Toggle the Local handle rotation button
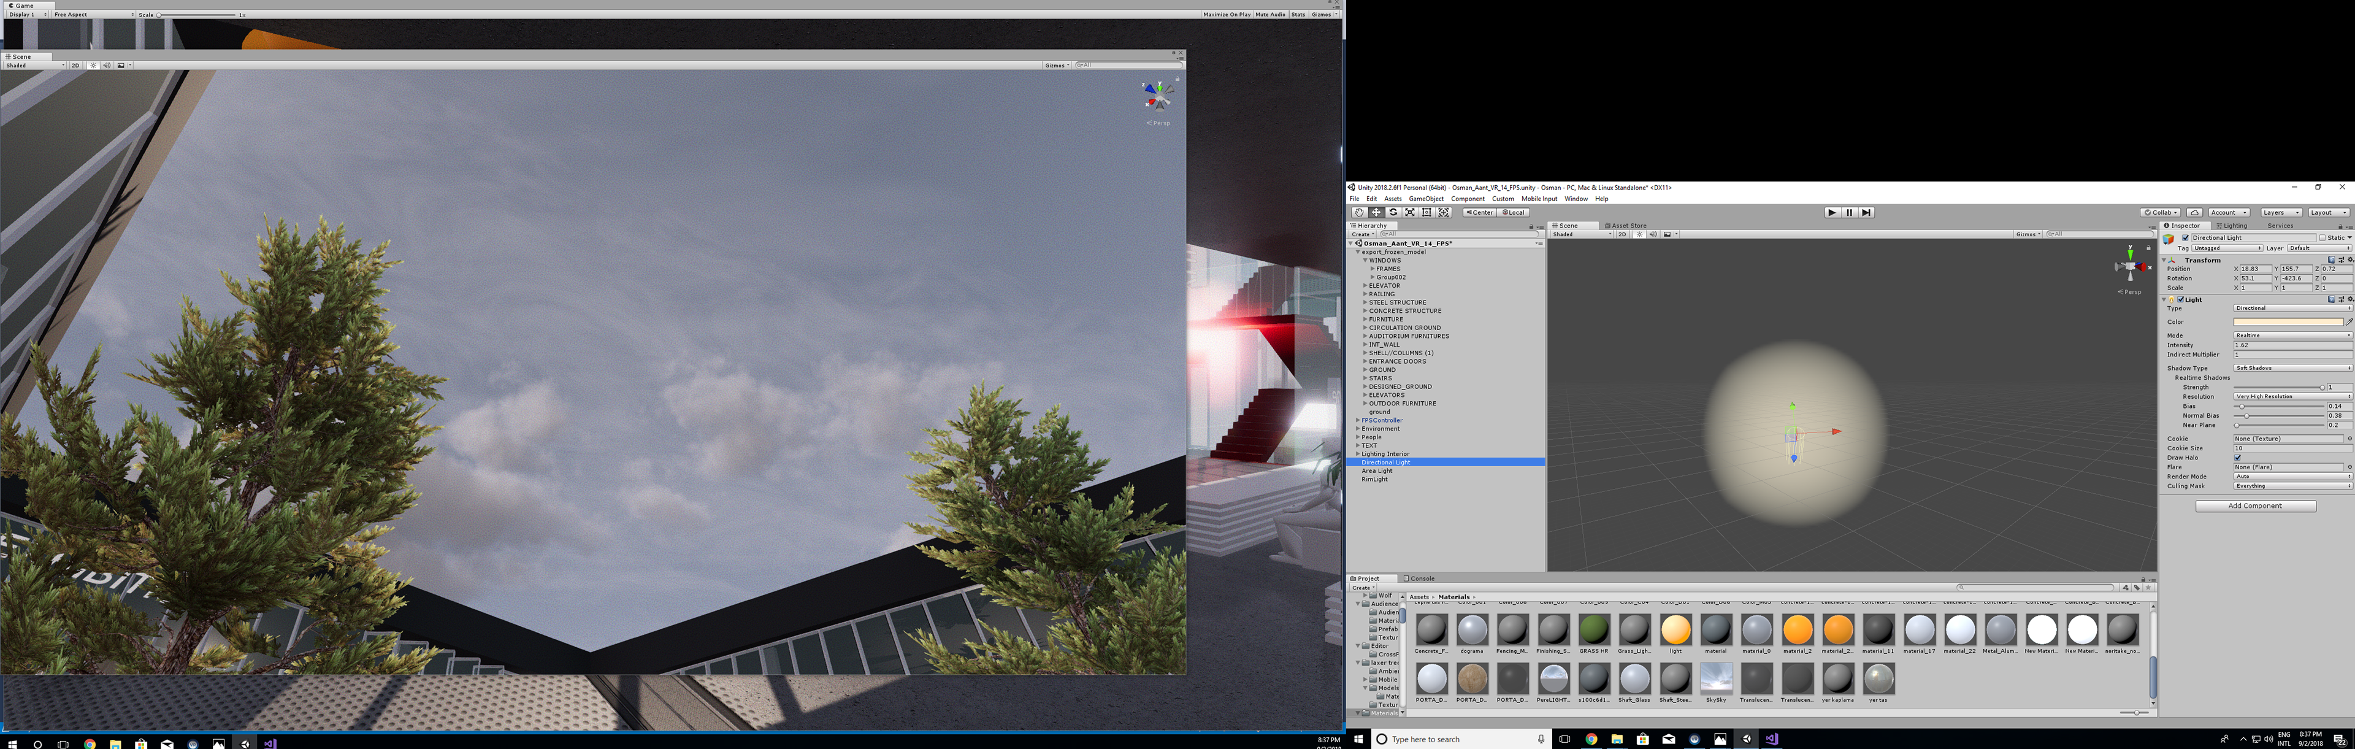This screenshot has height=749, width=2355. [x=1513, y=212]
